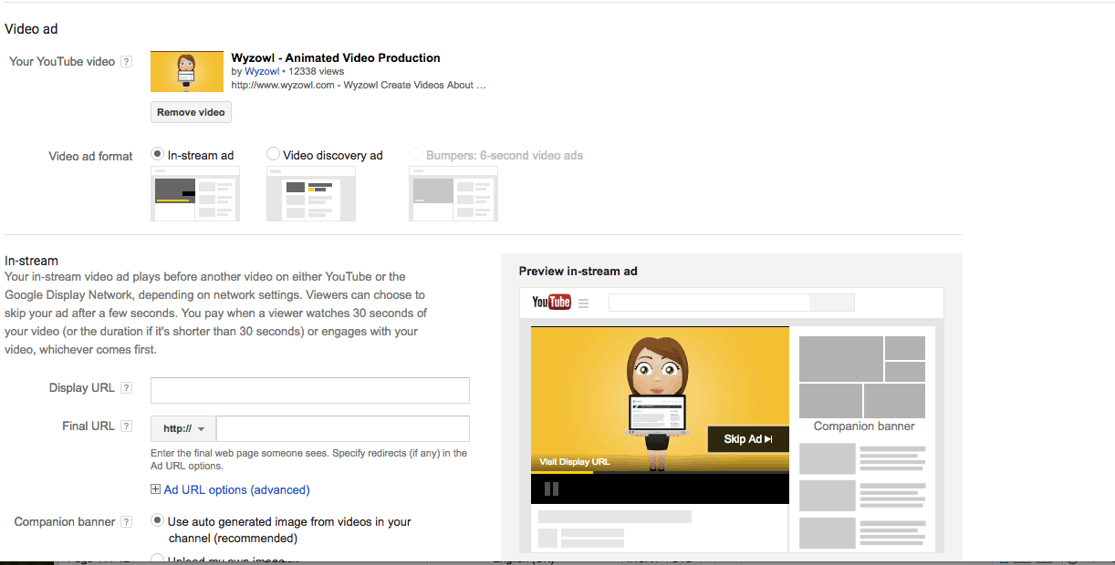Click the Video ad section heading
Image resolution: width=1115 pixels, height=565 pixels.
(x=31, y=29)
